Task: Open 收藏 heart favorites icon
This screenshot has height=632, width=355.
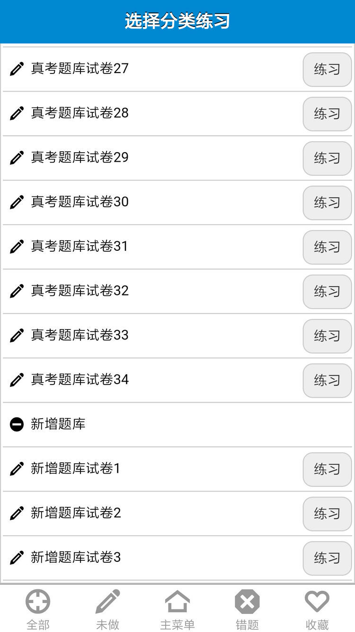Action: (x=317, y=602)
